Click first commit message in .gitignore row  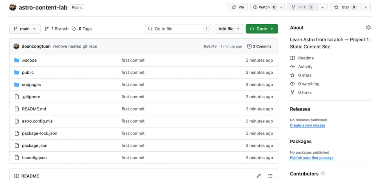133,97
